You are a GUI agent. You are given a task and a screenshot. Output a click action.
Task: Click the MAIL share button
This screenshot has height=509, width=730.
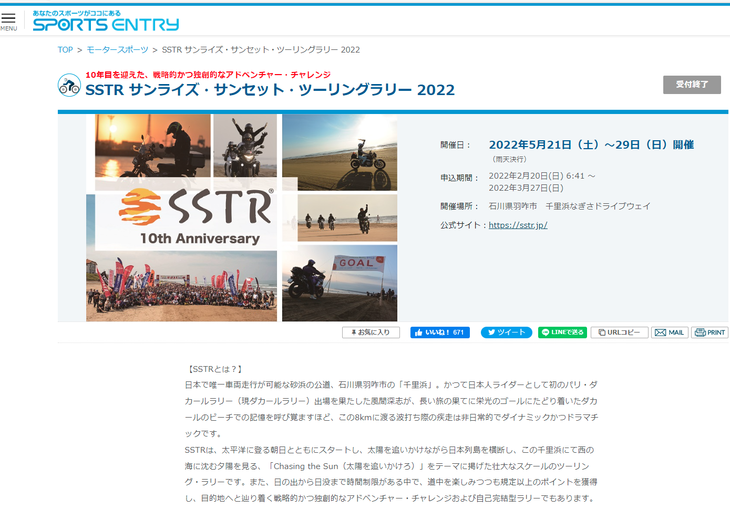point(670,333)
